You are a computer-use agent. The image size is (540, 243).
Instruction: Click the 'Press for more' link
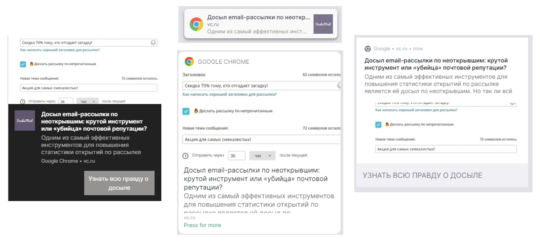tap(202, 225)
